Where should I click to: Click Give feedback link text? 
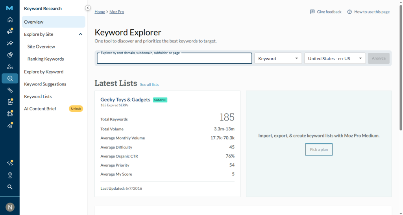click(x=329, y=12)
